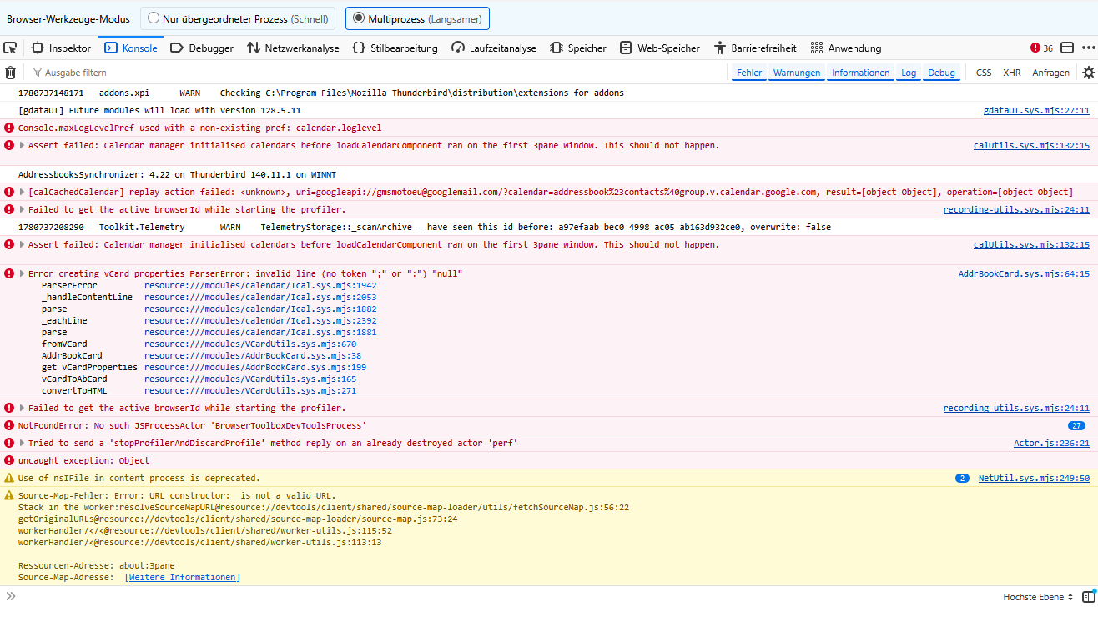Toggle the Fehler filter button

pyautogui.click(x=748, y=73)
